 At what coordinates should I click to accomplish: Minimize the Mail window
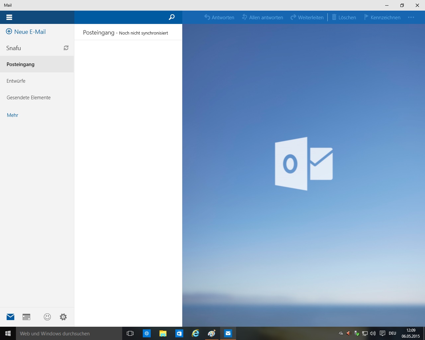pos(387,5)
